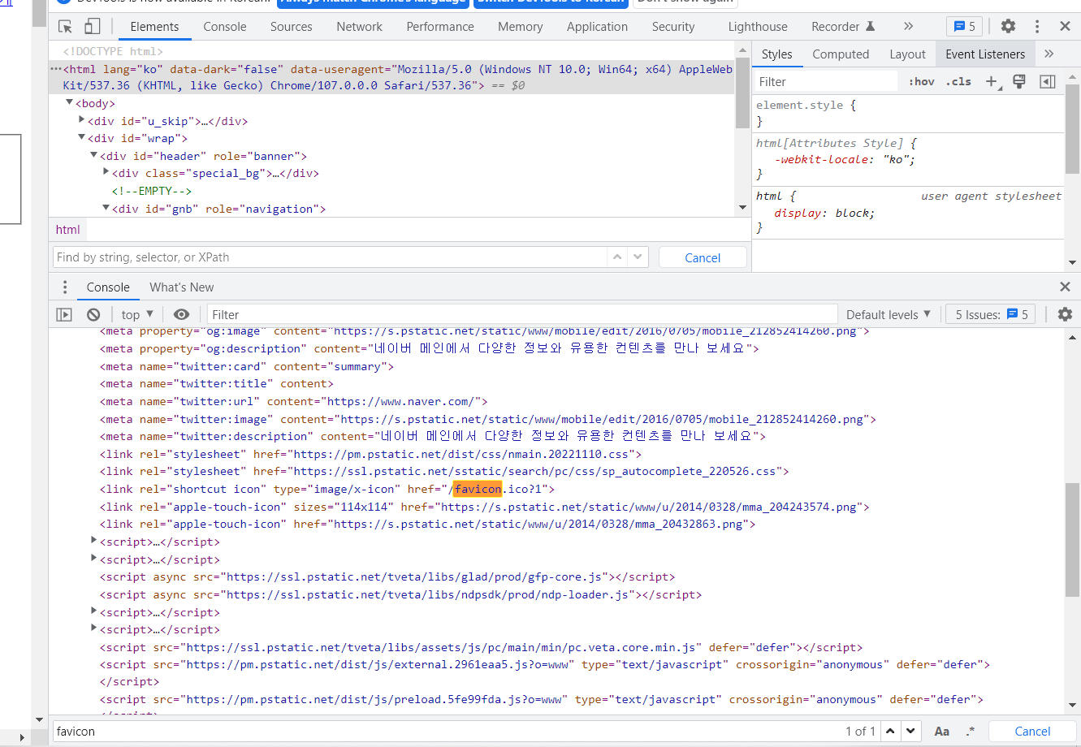Viewport: 1081px width, 747px height.
Task: Open the Application tab
Action: (597, 26)
